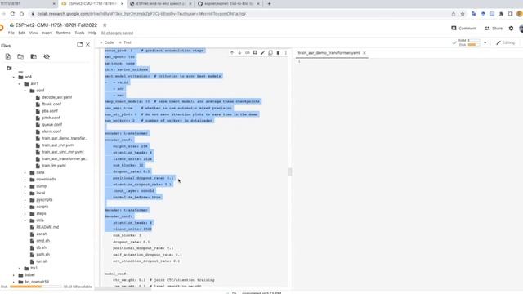Reload the browser page

pos(12,14)
